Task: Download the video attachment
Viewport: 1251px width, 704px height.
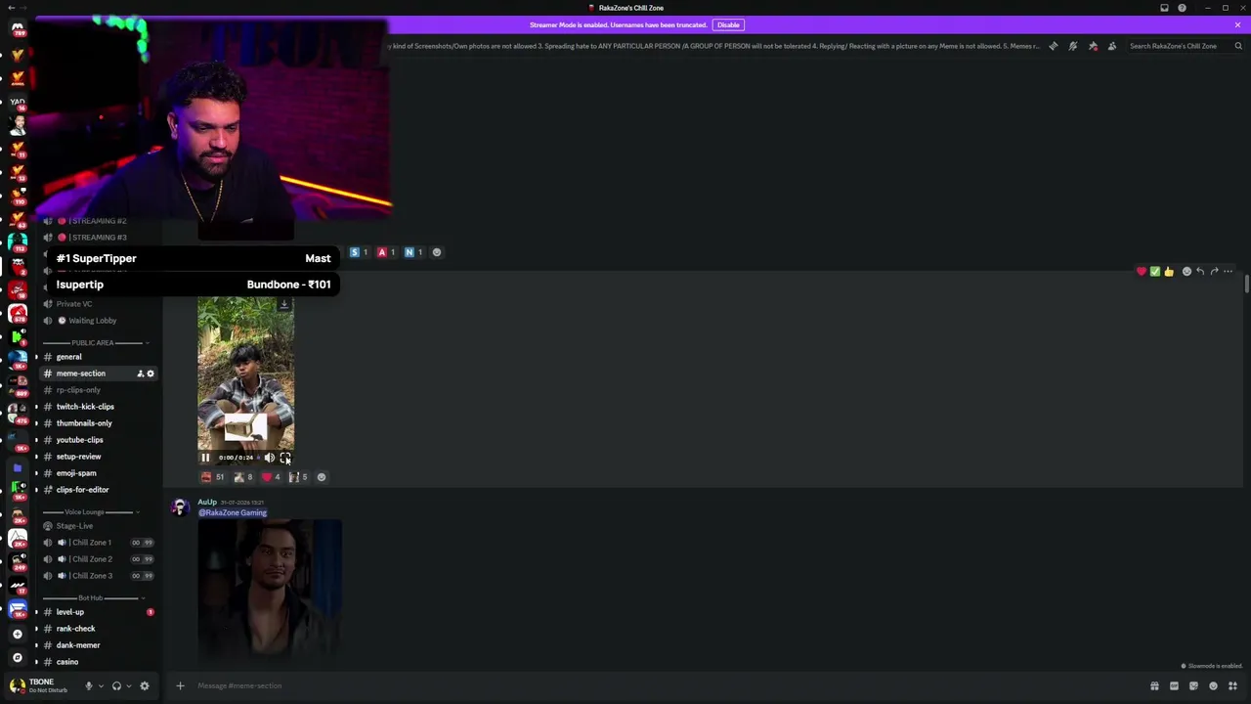Action: click(284, 305)
